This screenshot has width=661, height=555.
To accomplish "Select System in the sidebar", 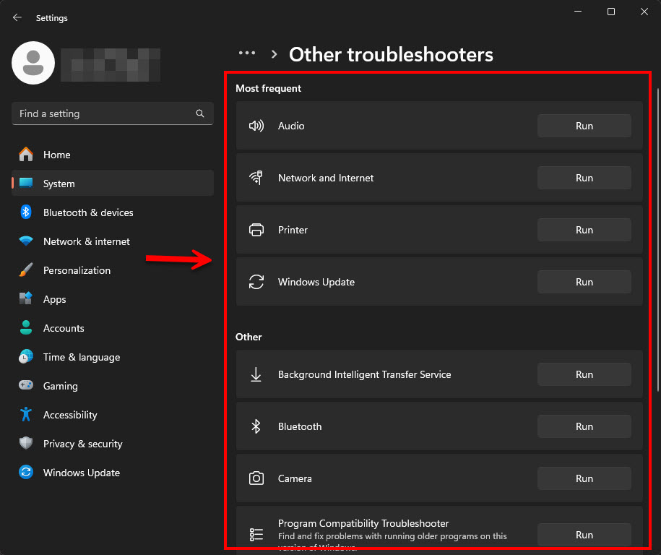I will pyautogui.click(x=113, y=183).
